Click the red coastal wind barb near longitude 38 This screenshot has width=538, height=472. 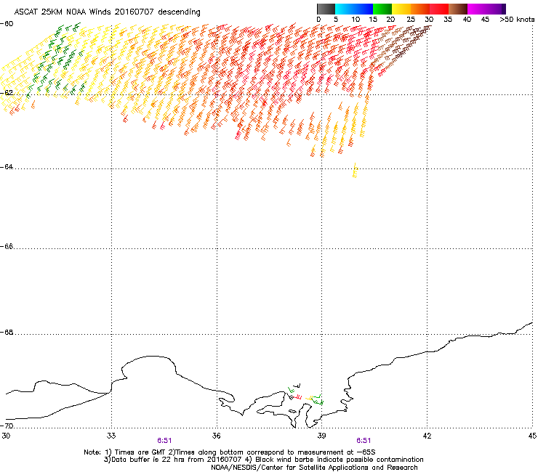click(x=297, y=397)
